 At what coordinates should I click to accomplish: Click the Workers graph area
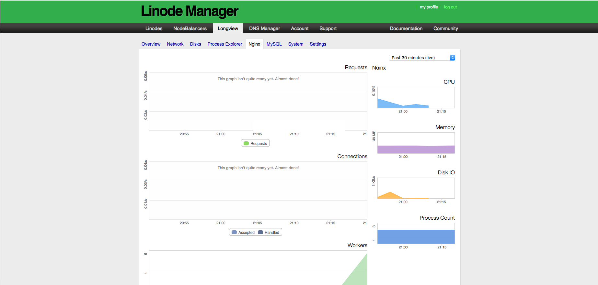pyautogui.click(x=258, y=268)
